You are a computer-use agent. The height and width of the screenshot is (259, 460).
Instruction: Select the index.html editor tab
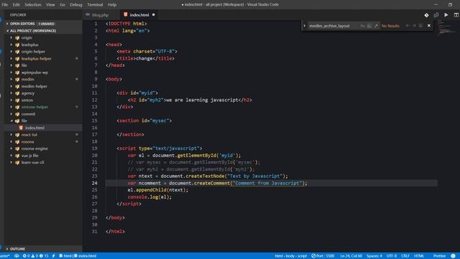tap(139, 15)
